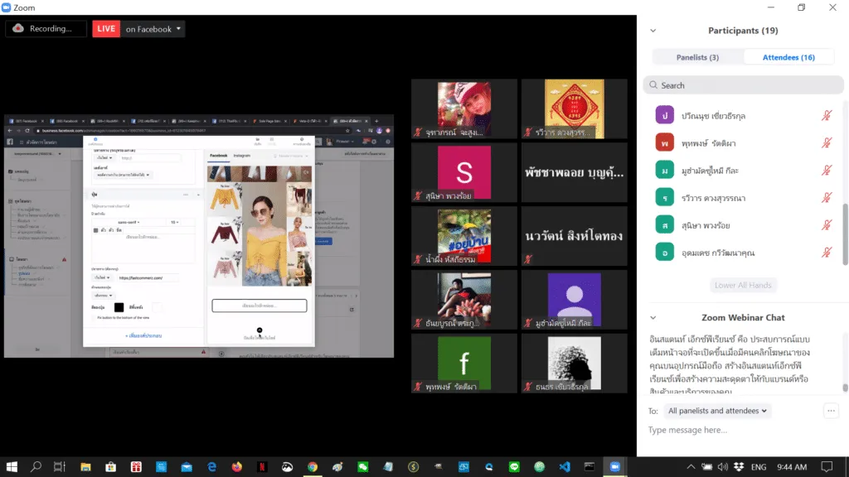Toggle mute icon for อุดมเดช กวีวัฒนาคุณ
This screenshot has height=477, width=849.
click(827, 253)
